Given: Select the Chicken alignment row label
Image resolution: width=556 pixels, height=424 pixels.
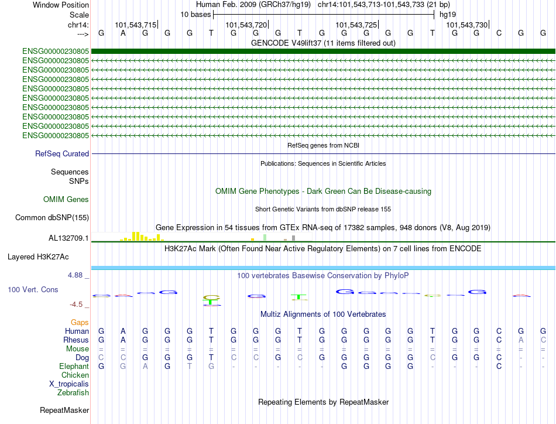Looking at the screenshot, I should tap(75, 375).
